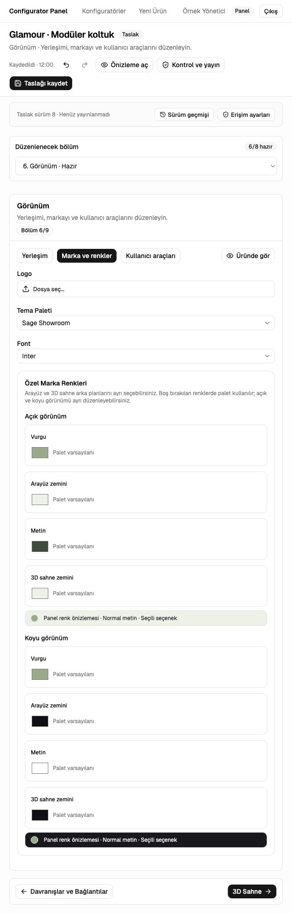Image resolution: width=292 pixels, height=914 pixels.
Task: Open Konfiguratörler in top navigation
Action: (104, 11)
